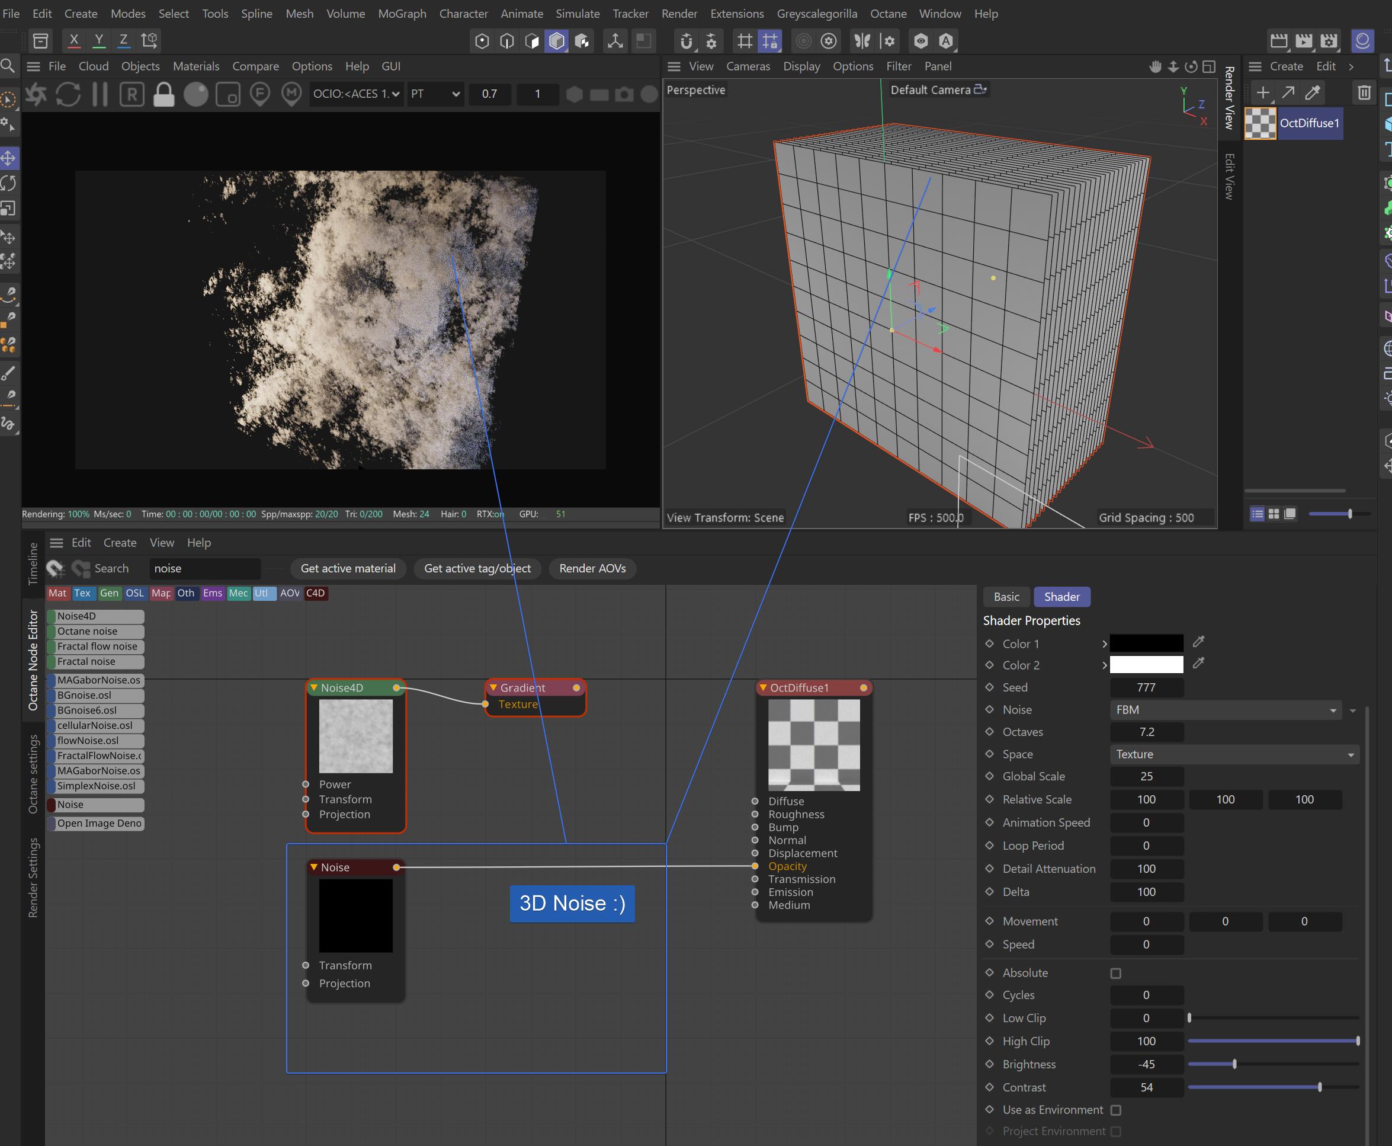The height and width of the screenshot is (1146, 1392).
Task: Click Get active material button
Action: coord(348,568)
